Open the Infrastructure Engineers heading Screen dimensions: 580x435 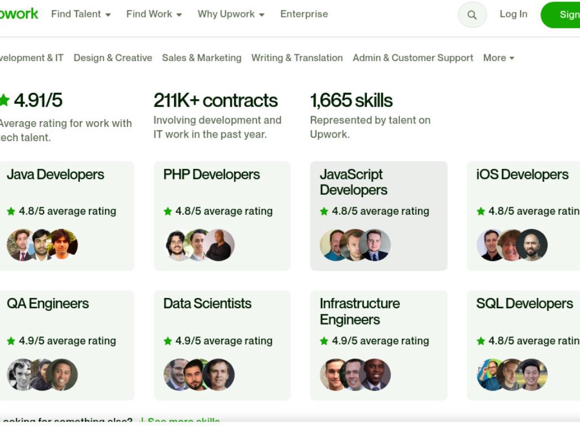tap(360, 312)
